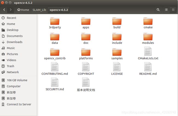Viewport: 178px width, 116px height.
Task: Select the CONTRIBUTING.md file icon
Action: click(x=55, y=67)
